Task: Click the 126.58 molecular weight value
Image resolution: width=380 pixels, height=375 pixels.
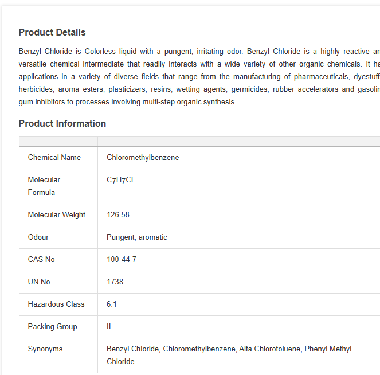Action: (x=118, y=215)
